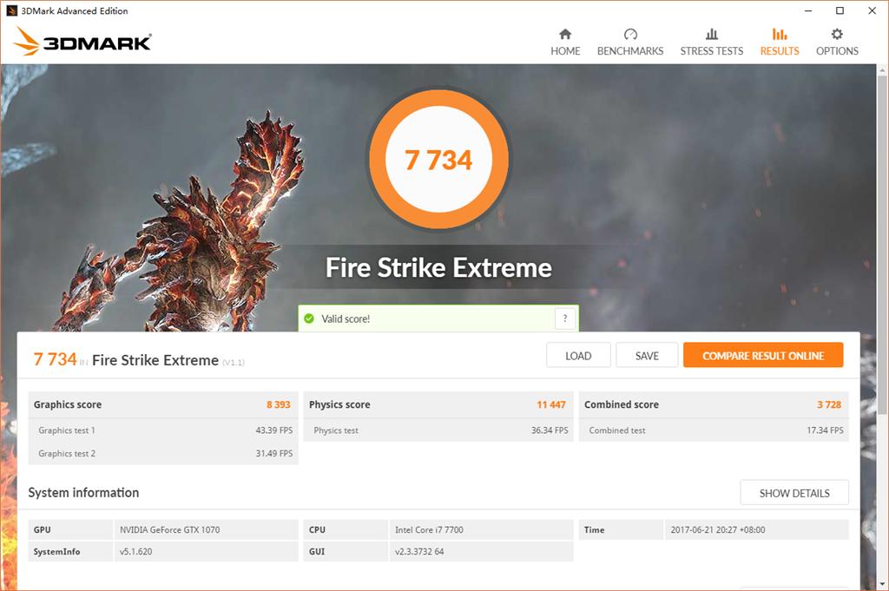
Task: Click the help question mark beside Valid score
Action: point(563,318)
